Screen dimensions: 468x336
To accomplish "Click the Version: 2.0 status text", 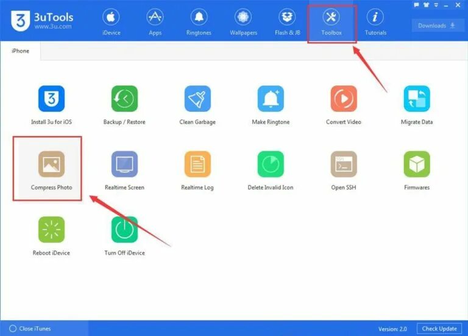I will pyautogui.click(x=392, y=329).
